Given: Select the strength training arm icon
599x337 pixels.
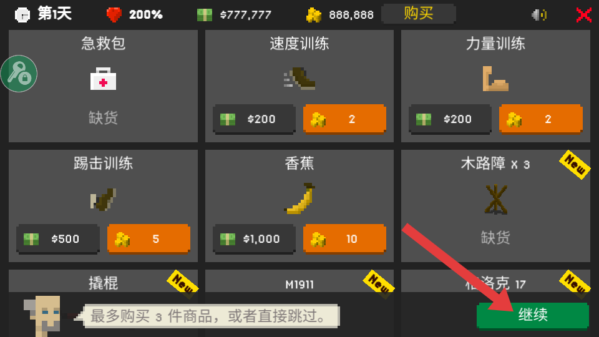Looking at the screenshot, I should pyautogui.click(x=495, y=79).
